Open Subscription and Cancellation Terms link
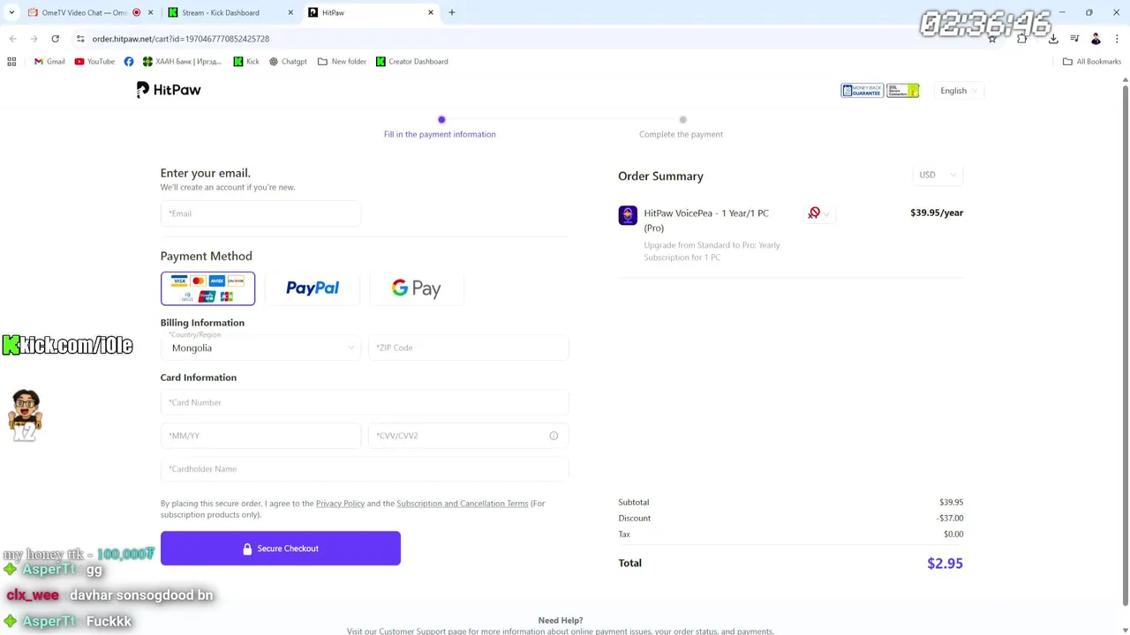Viewport: 1130px width, 635px height. 463,504
